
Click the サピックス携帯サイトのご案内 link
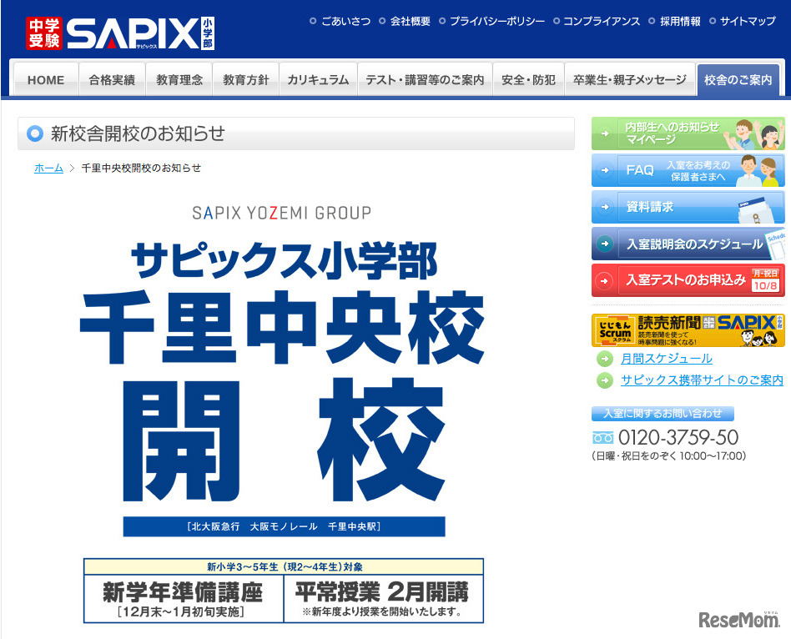[x=702, y=380]
